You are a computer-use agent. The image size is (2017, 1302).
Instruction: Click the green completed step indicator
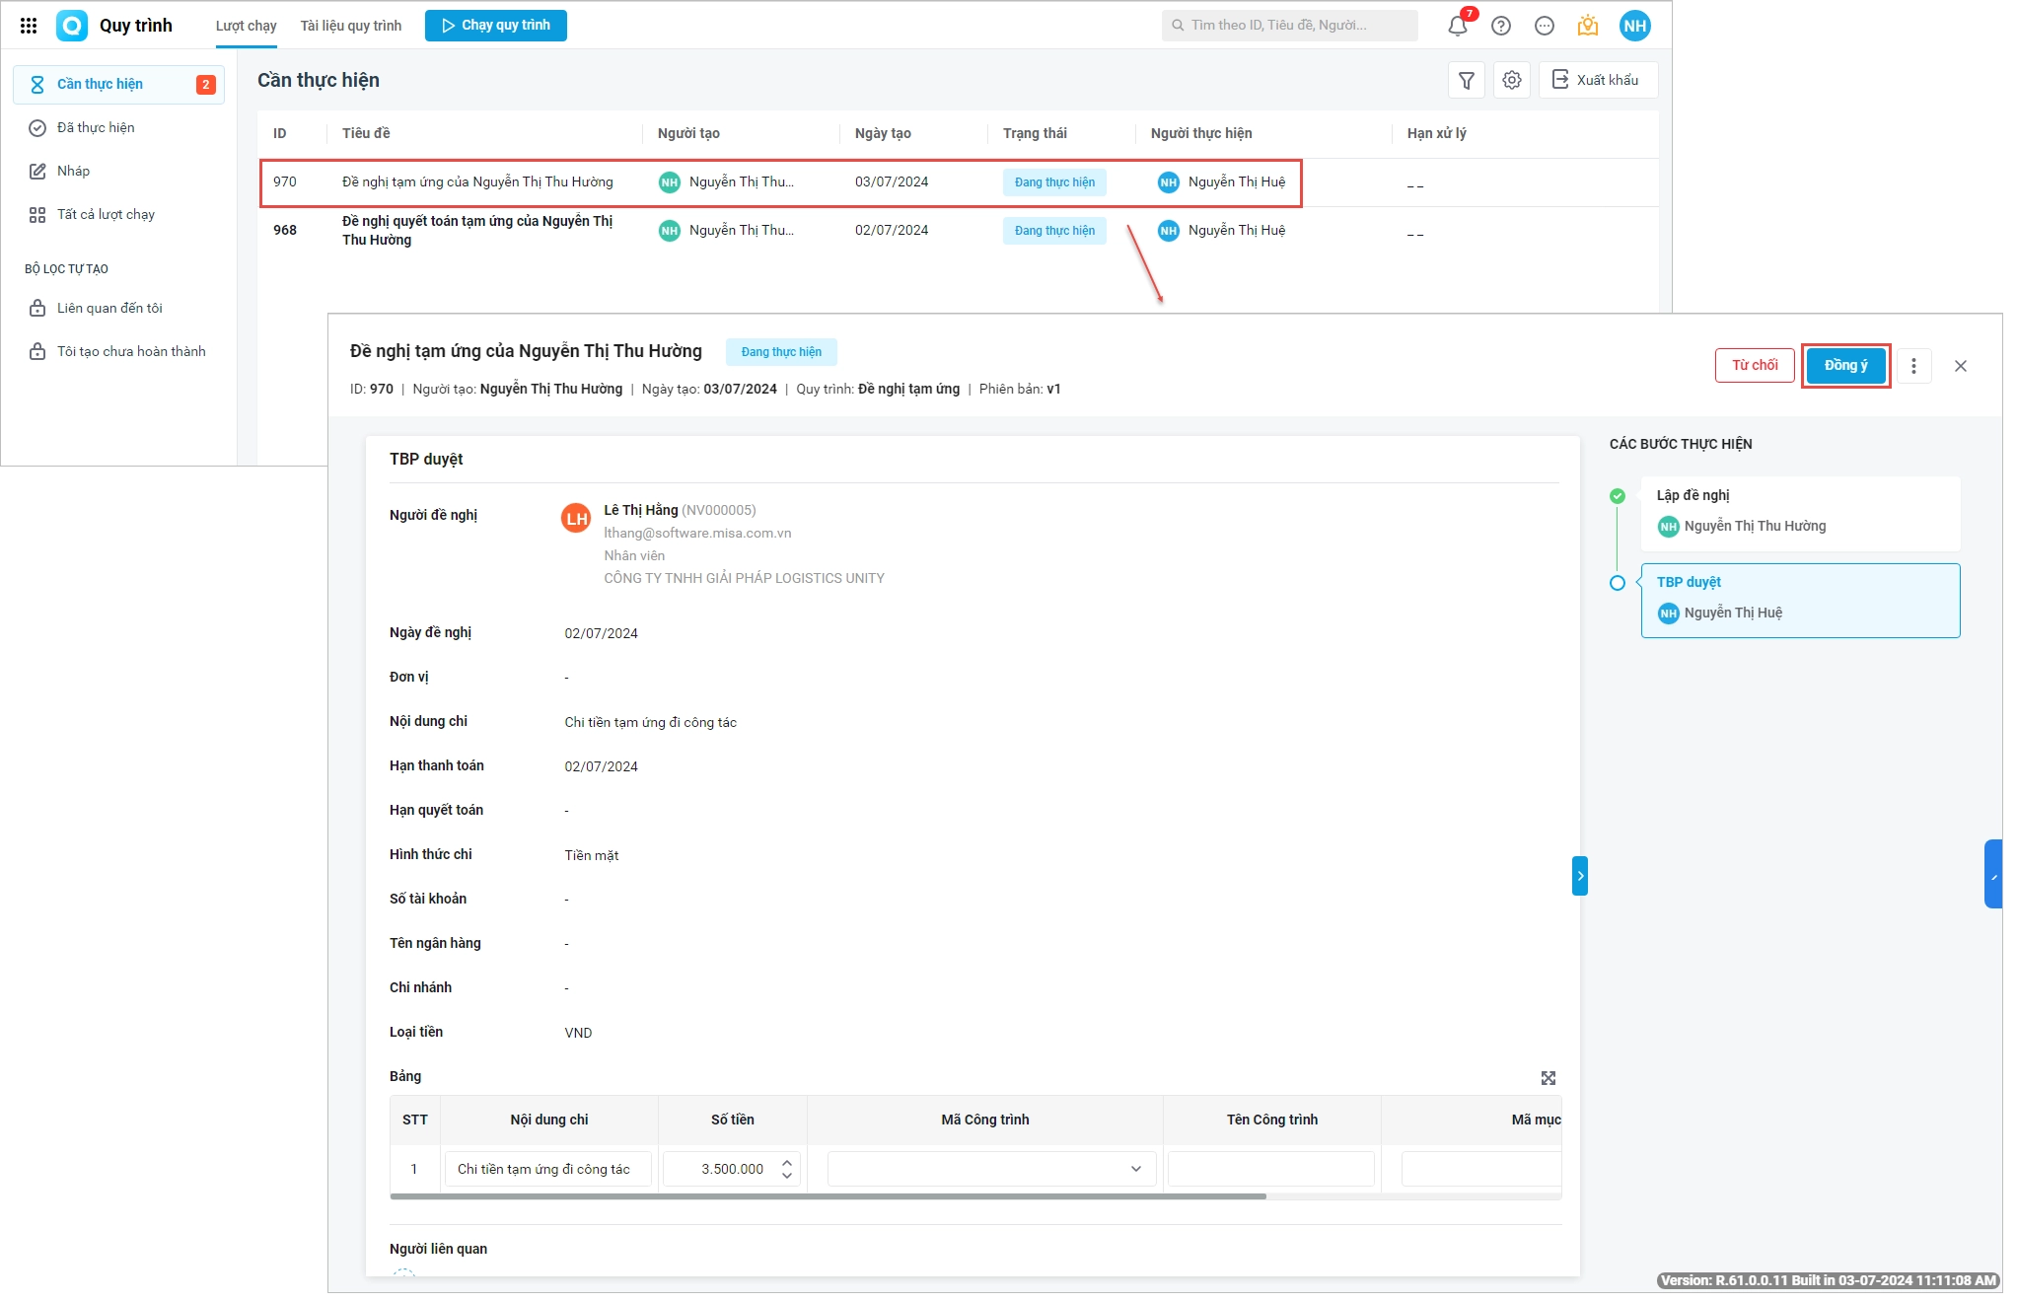click(1618, 496)
